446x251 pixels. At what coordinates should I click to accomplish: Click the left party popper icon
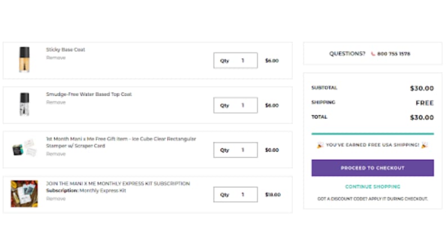coord(320,145)
